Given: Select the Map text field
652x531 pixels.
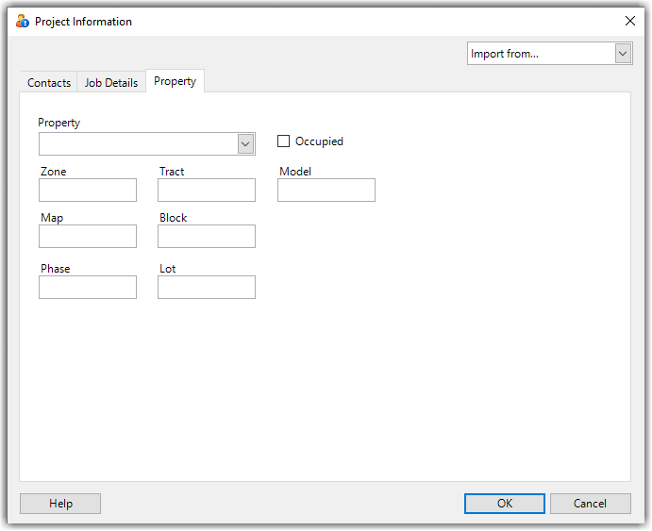Looking at the screenshot, I should pyautogui.click(x=88, y=237).
